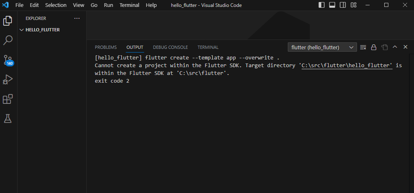Viewport: 414px width, 193px height.
Task: Open the Customize Layout button
Action: point(353,5)
